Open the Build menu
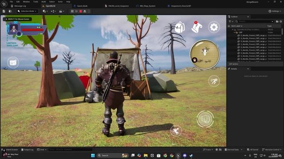The height and width of the screenshot is (159, 284). click(x=43, y=2)
